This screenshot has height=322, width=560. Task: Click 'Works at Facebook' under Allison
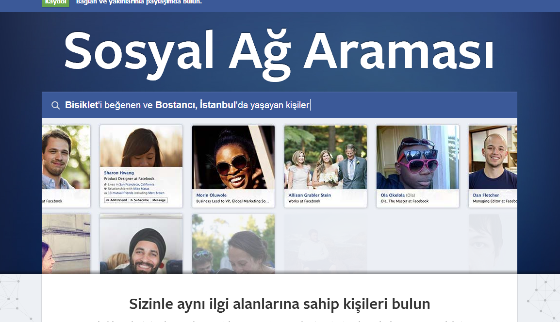(304, 201)
